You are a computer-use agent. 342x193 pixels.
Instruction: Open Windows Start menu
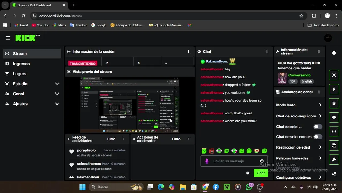[82, 187]
